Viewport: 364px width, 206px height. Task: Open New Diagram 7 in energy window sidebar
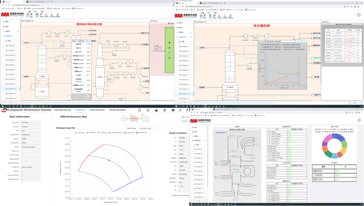(198, 175)
